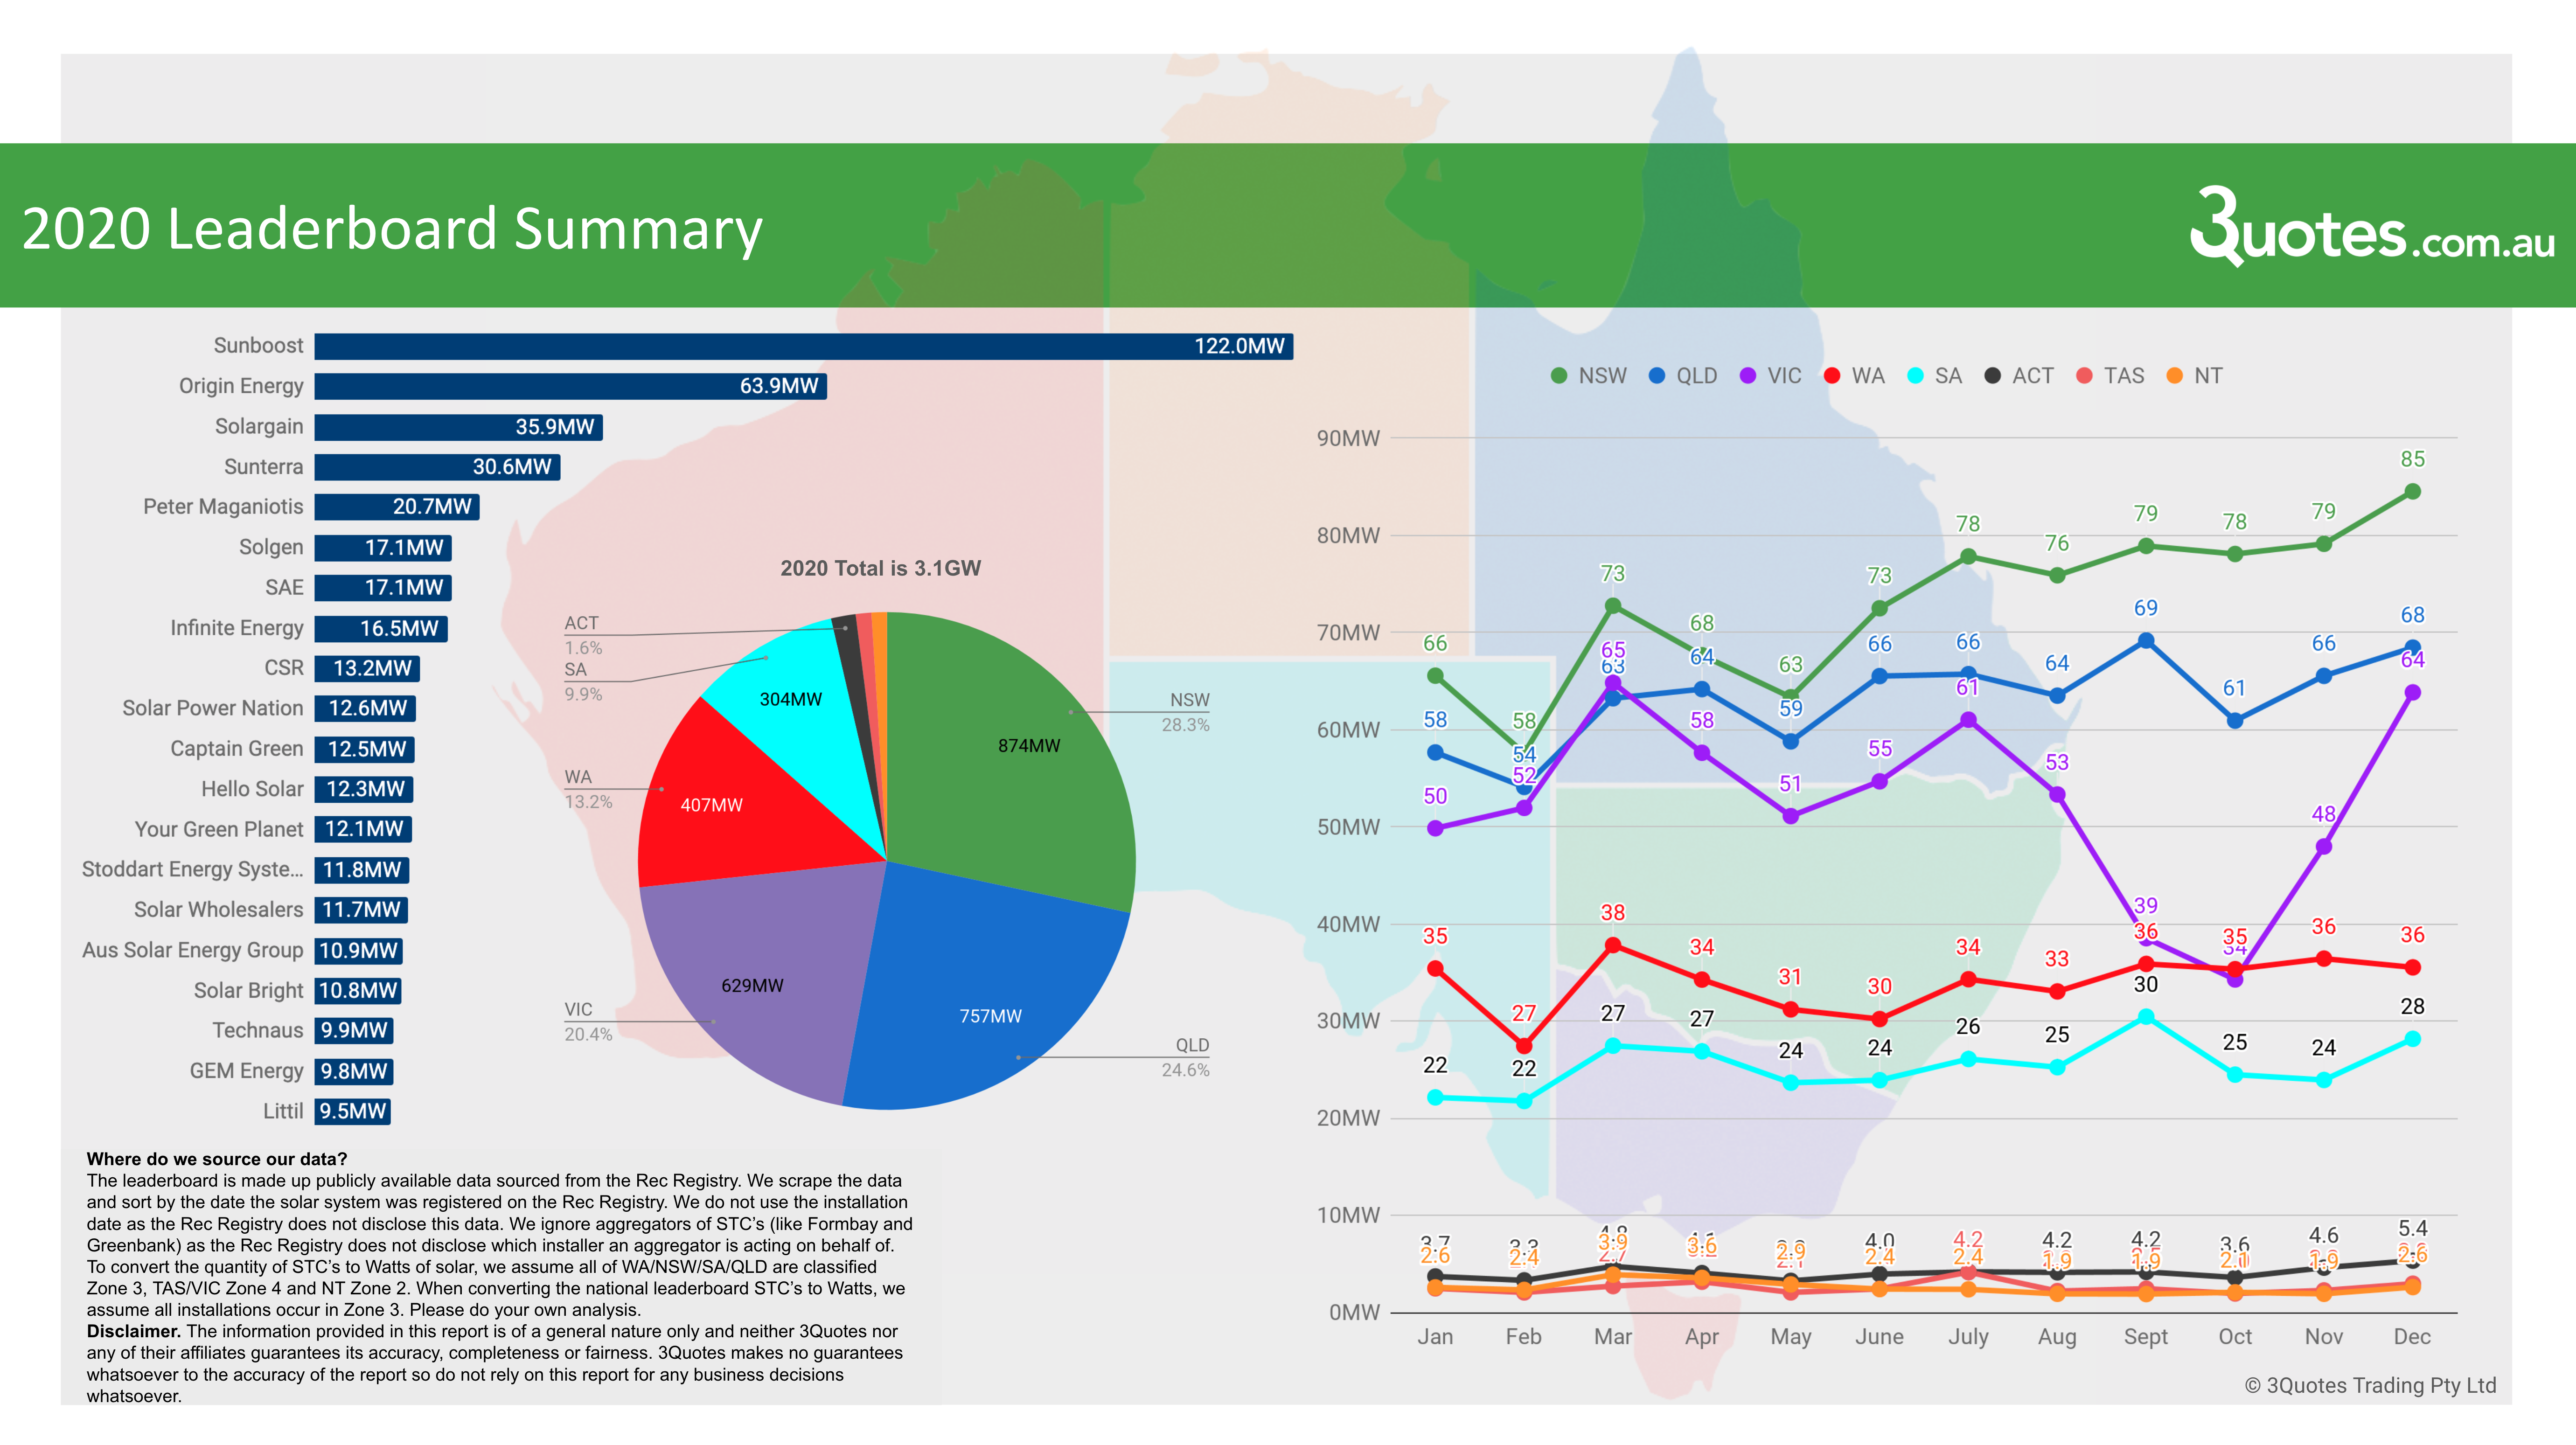Viewport: 2576px width, 1445px height.
Task: Click the NSW legend green dot
Action: (1558, 376)
